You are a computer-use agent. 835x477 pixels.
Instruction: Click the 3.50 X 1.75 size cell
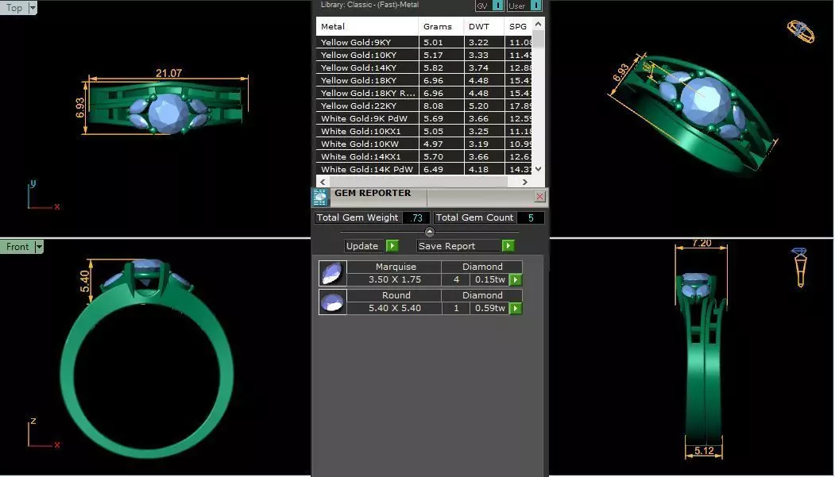coord(395,279)
